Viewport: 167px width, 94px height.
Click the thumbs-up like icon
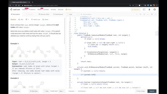[19, 20]
